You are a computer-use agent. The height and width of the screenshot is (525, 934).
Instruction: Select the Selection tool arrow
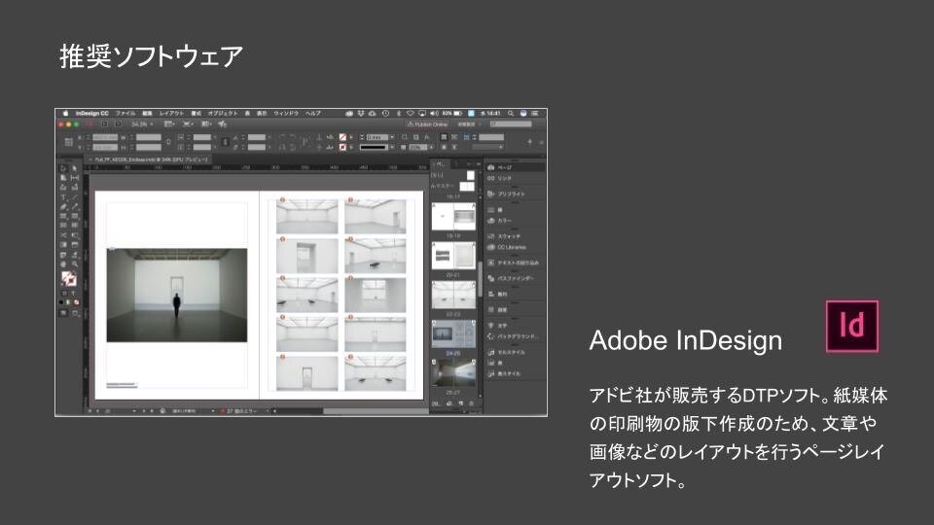pos(63,167)
